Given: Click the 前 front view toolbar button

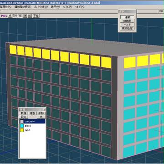Looking at the screenshot, I should [x=30, y=16].
